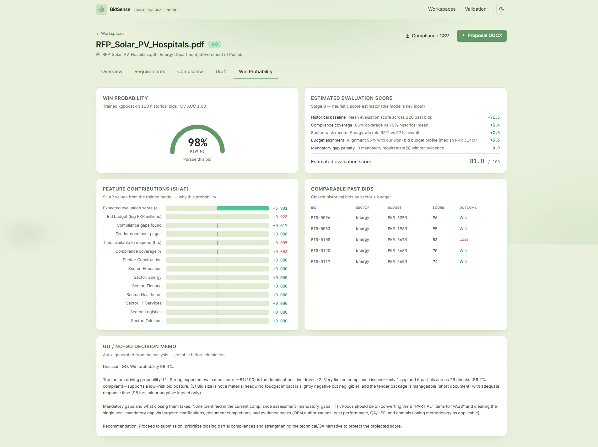The width and height of the screenshot is (598, 447).
Task: Select the Win Probability tab
Action: coord(256,72)
